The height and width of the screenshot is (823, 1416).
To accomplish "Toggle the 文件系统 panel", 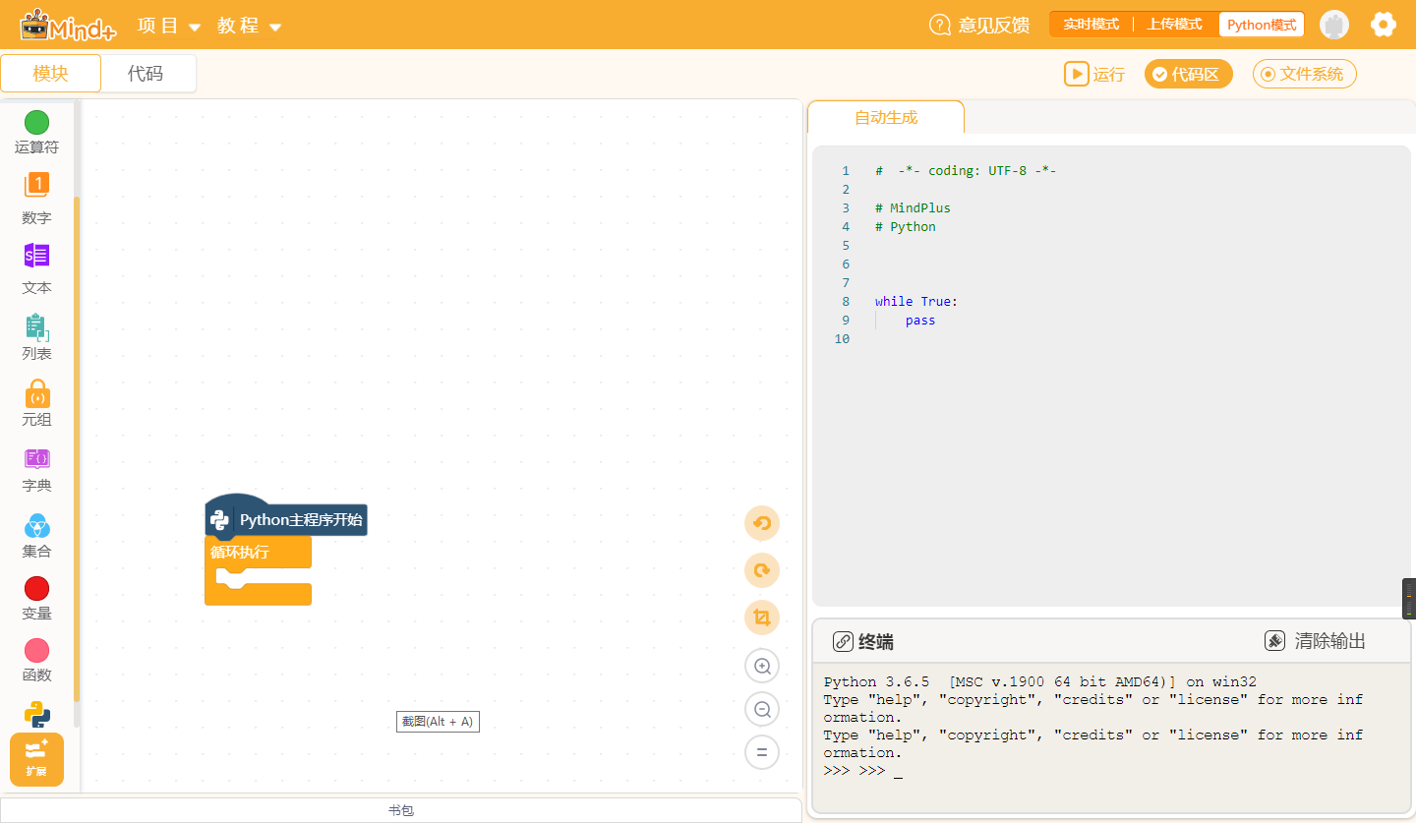I will (x=1305, y=74).
